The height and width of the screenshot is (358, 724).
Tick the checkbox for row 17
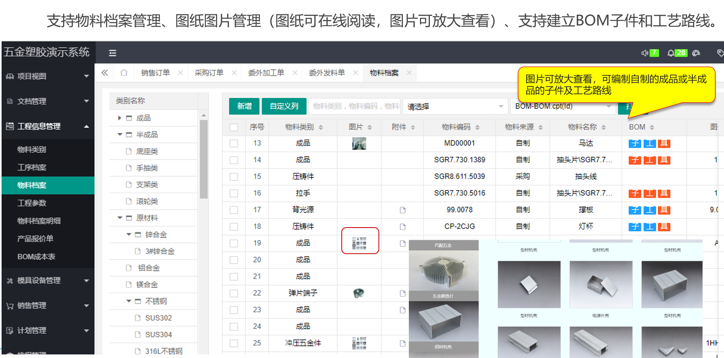(234, 210)
